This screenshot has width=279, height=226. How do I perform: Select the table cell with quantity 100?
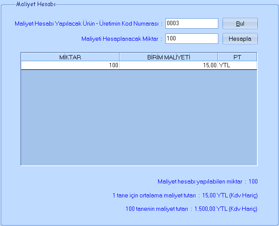(70, 65)
